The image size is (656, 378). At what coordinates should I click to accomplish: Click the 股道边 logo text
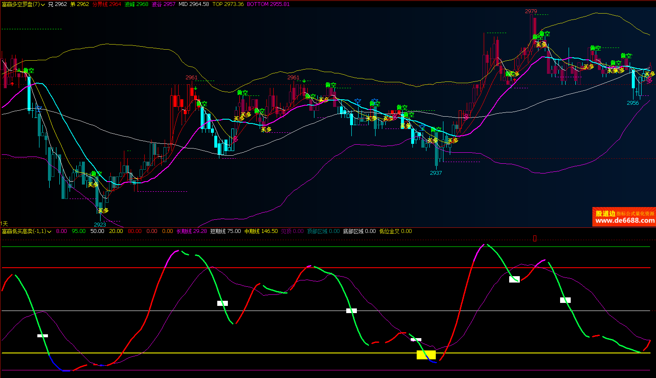click(605, 213)
